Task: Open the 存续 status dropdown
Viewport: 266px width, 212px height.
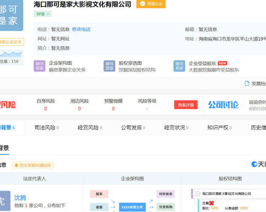Action: (43, 14)
